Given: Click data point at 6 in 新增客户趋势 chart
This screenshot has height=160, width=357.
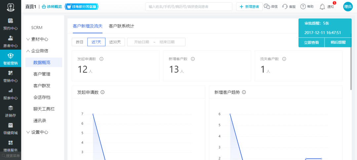Looking at the screenshot, I should tap(230, 114).
